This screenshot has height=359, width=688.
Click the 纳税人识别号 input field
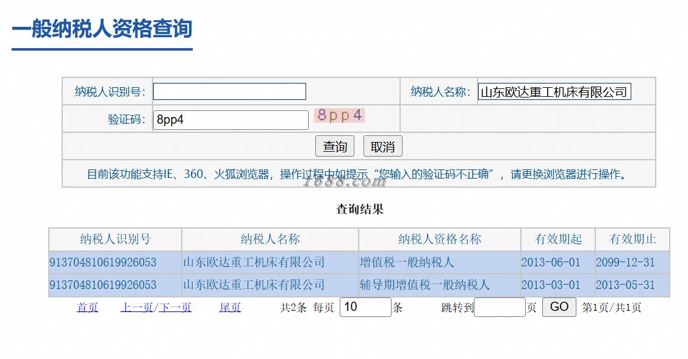point(229,91)
